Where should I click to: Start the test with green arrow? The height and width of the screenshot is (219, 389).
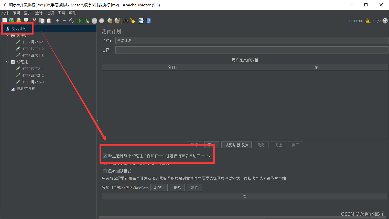[x=80, y=21]
